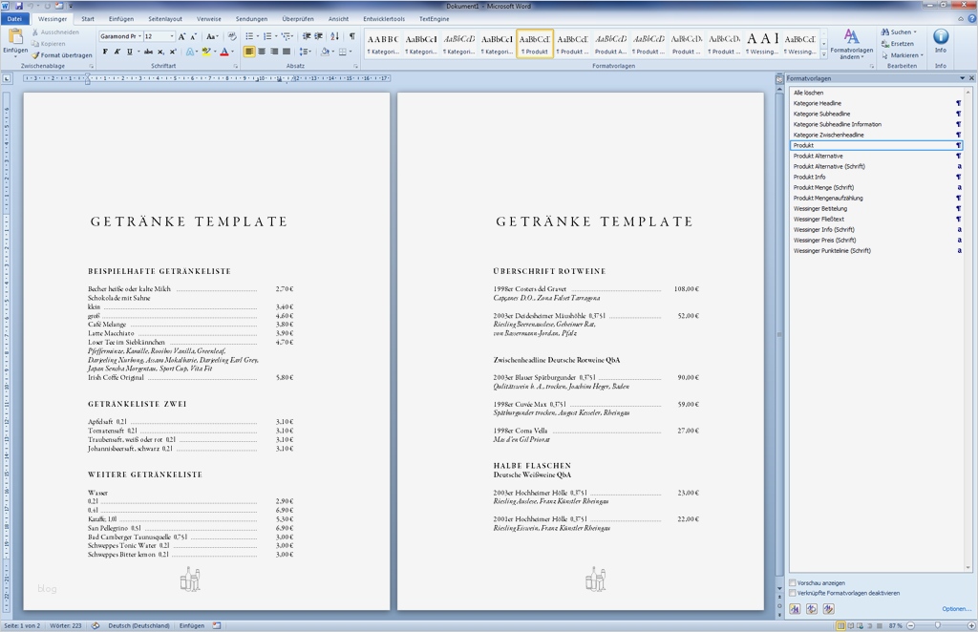Open font color dropdown arrow
Screen dimensions: 978x632
point(233,52)
